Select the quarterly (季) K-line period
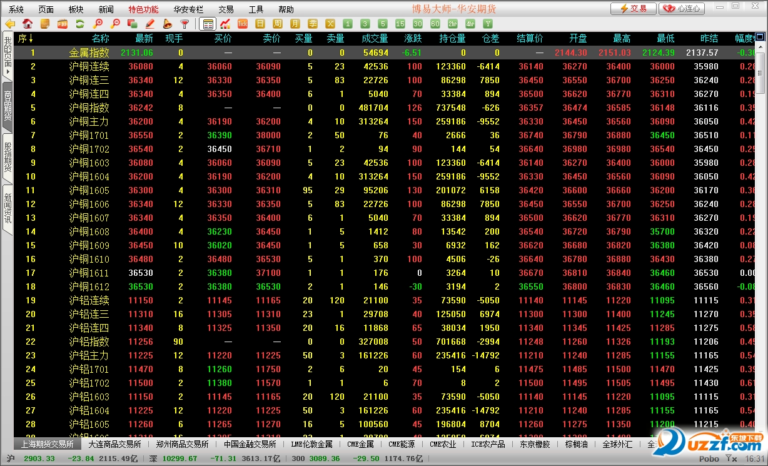768x466 pixels. tap(313, 24)
